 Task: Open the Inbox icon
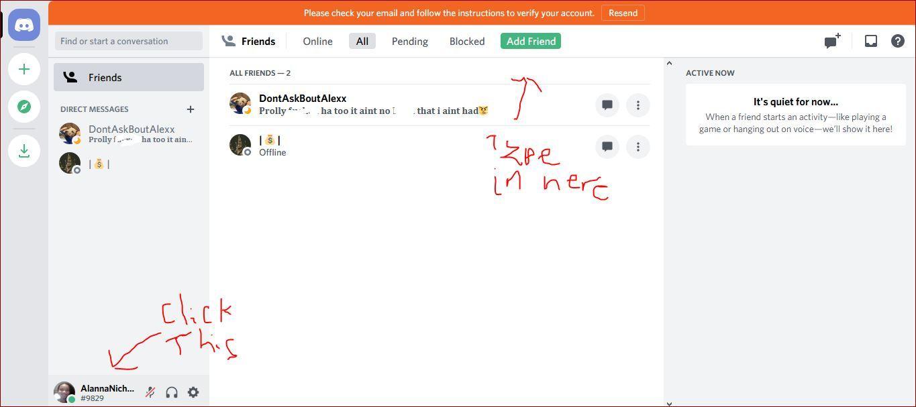click(870, 41)
